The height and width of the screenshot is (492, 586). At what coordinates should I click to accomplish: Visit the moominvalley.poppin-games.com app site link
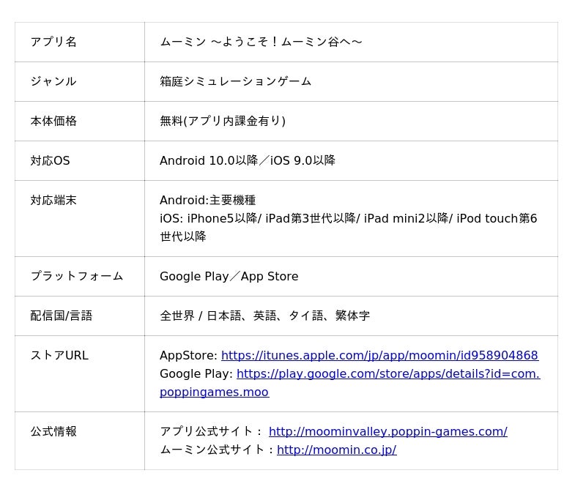coord(387,432)
